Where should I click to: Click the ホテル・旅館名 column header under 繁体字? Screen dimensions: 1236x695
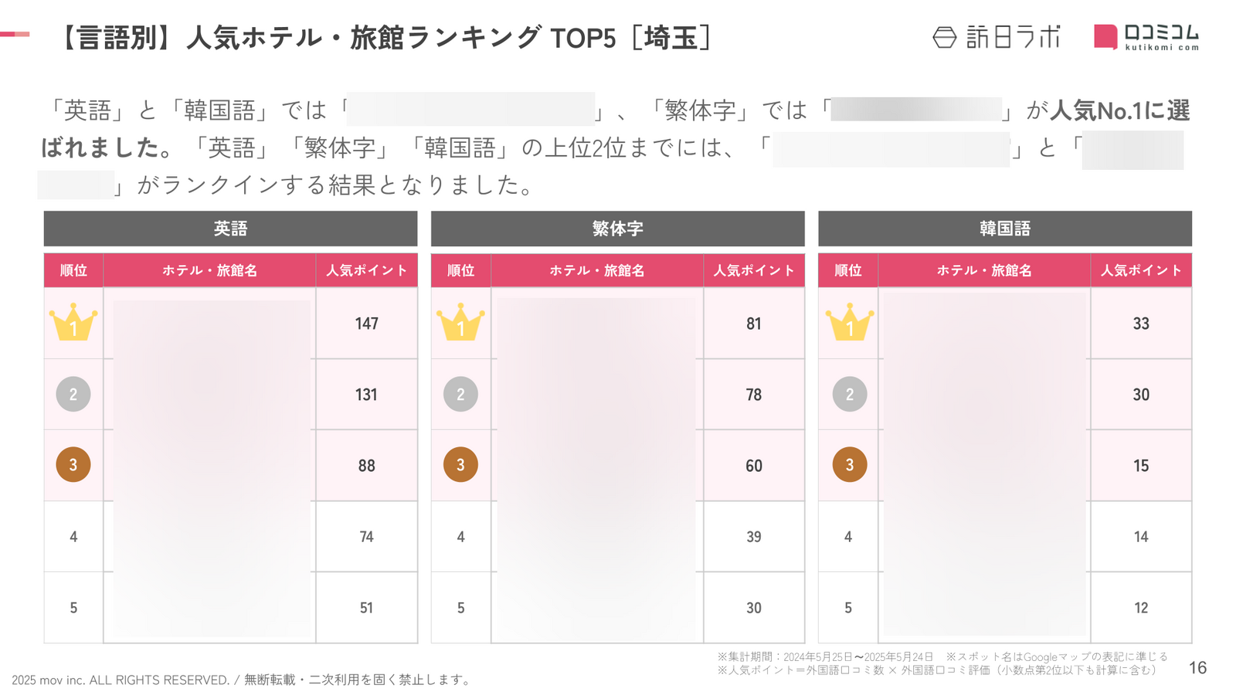point(597,270)
